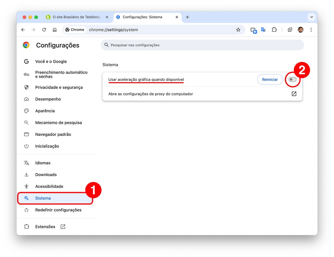Bookmark this page with the star icon
The image size is (334, 257).
pos(238,30)
